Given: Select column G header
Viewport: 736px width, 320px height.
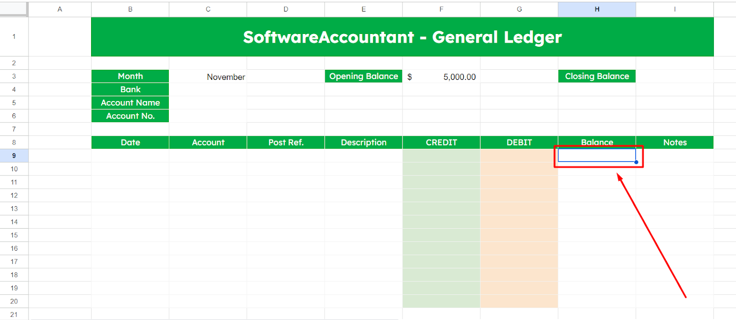Looking at the screenshot, I should coord(519,9).
